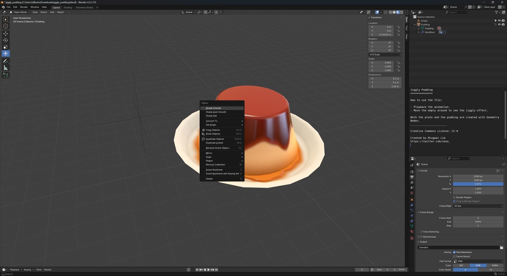Image resolution: width=507 pixels, height=276 pixels.
Task: Pick the Annotate pencil tool
Action: pos(6,61)
